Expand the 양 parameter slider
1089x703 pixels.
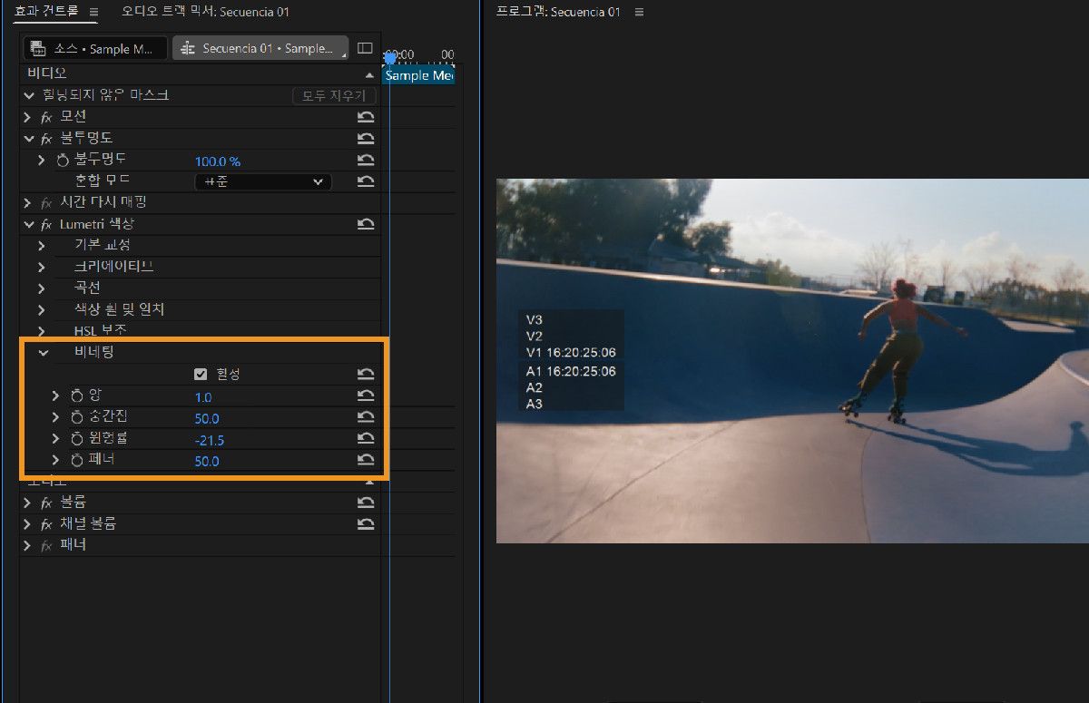tap(56, 395)
